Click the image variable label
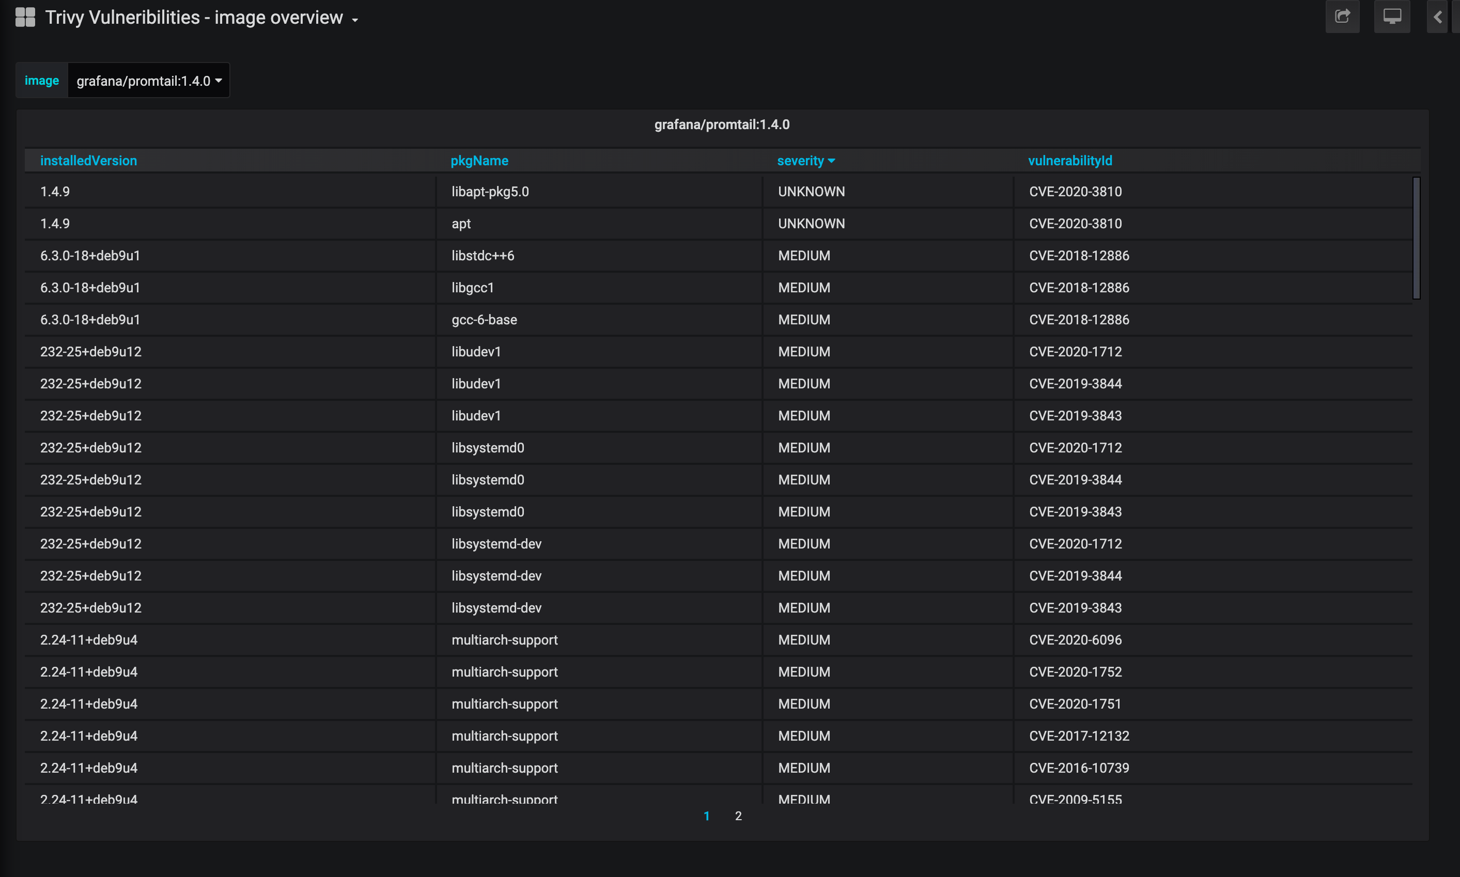 [42, 81]
